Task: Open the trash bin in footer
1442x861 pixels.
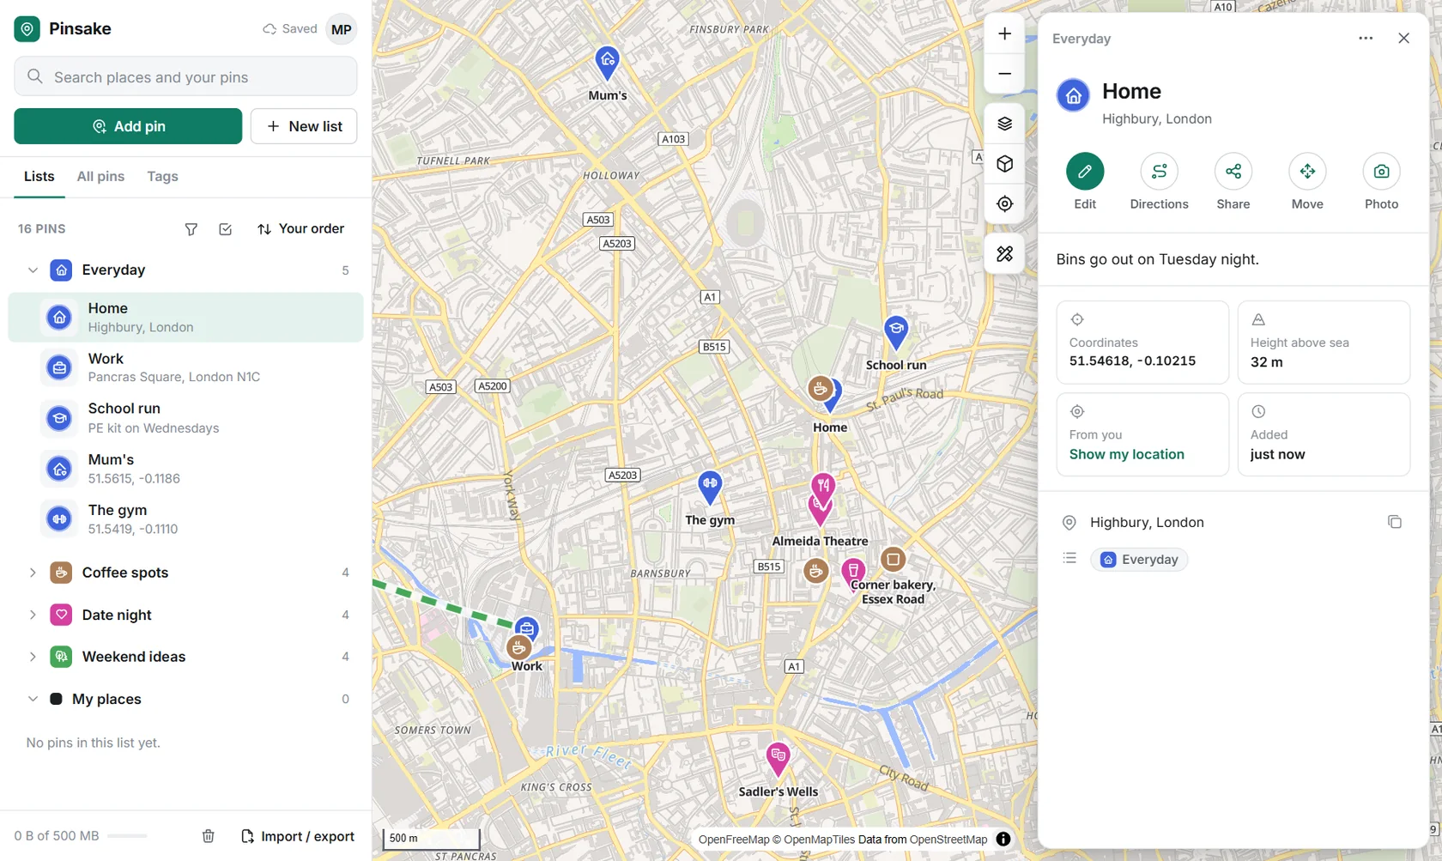Action: tap(208, 836)
